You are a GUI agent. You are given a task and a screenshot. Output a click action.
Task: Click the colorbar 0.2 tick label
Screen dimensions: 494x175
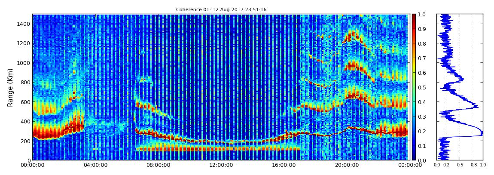tap(422, 131)
